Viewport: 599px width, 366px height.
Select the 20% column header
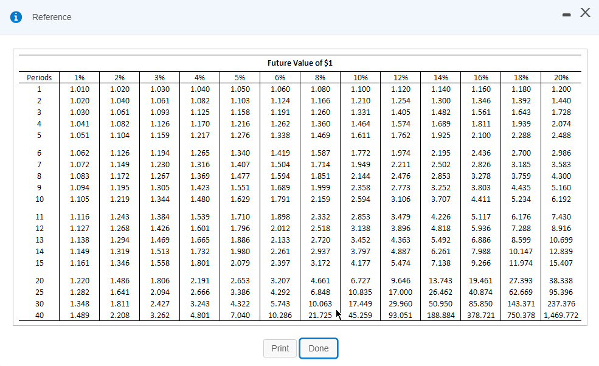coord(561,77)
